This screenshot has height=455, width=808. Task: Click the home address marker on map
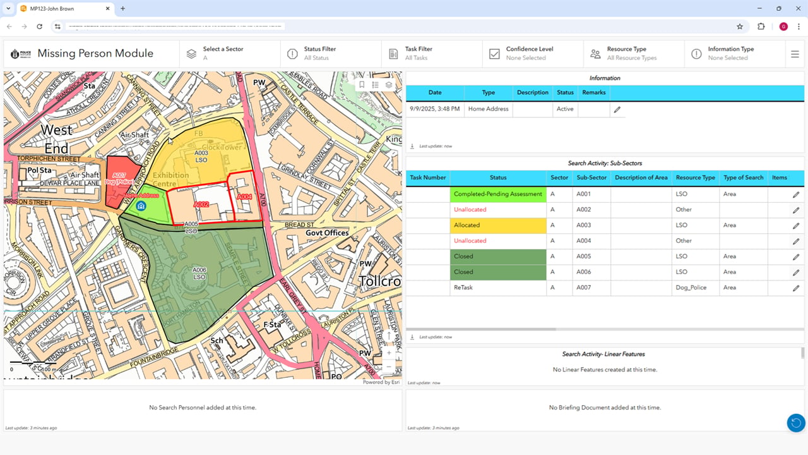(x=141, y=206)
